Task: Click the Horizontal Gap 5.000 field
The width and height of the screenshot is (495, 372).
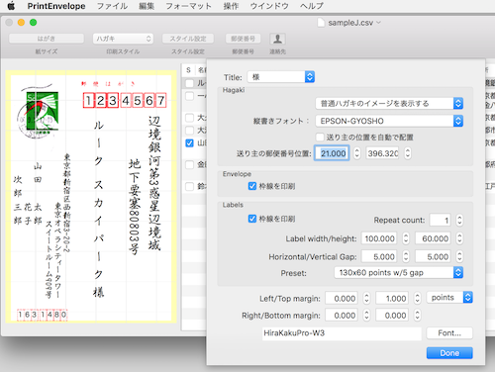Action: click(379, 256)
